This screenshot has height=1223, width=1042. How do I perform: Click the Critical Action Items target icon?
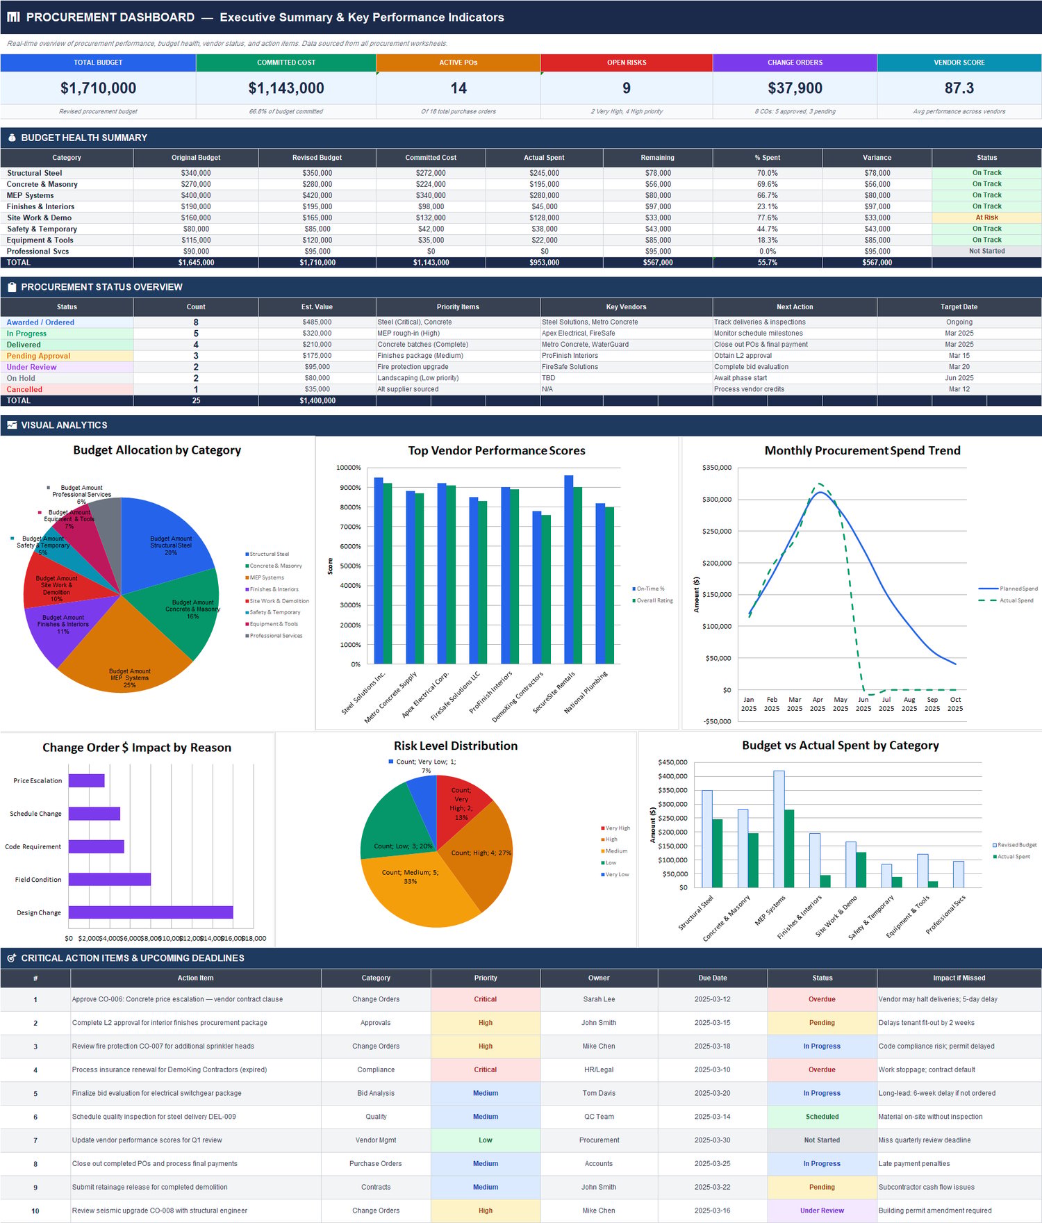point(12,958)
